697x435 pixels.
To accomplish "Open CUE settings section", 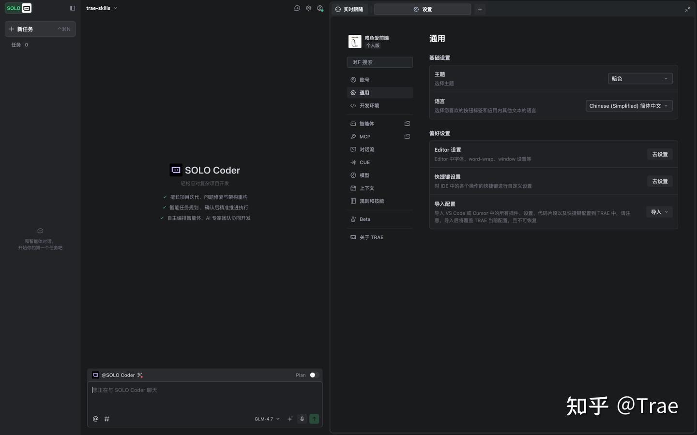I will [x=380, y=162].
